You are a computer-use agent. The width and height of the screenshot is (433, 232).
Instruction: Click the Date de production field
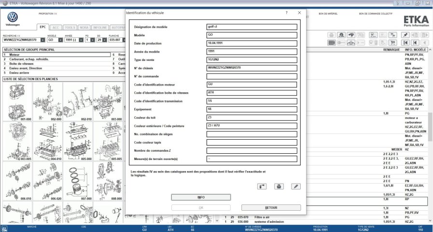[x=252, y=43]
